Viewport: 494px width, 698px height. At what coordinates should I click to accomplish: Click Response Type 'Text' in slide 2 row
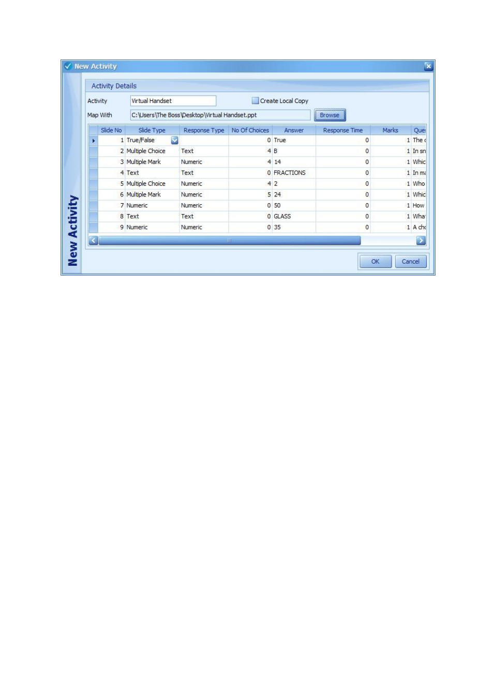[x=204, y=151]
